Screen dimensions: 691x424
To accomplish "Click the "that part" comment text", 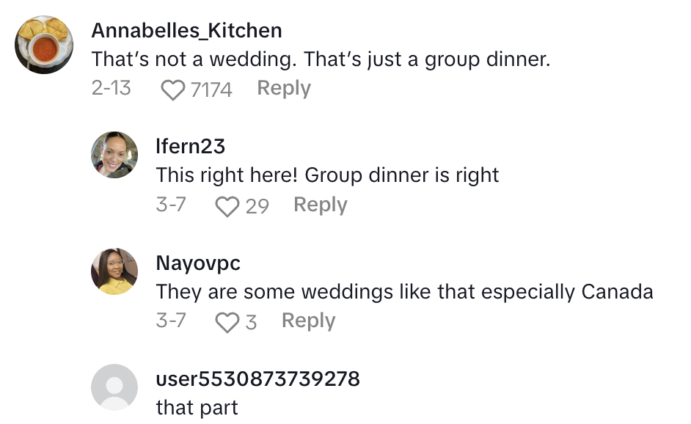I will click(x=197, y=408).
